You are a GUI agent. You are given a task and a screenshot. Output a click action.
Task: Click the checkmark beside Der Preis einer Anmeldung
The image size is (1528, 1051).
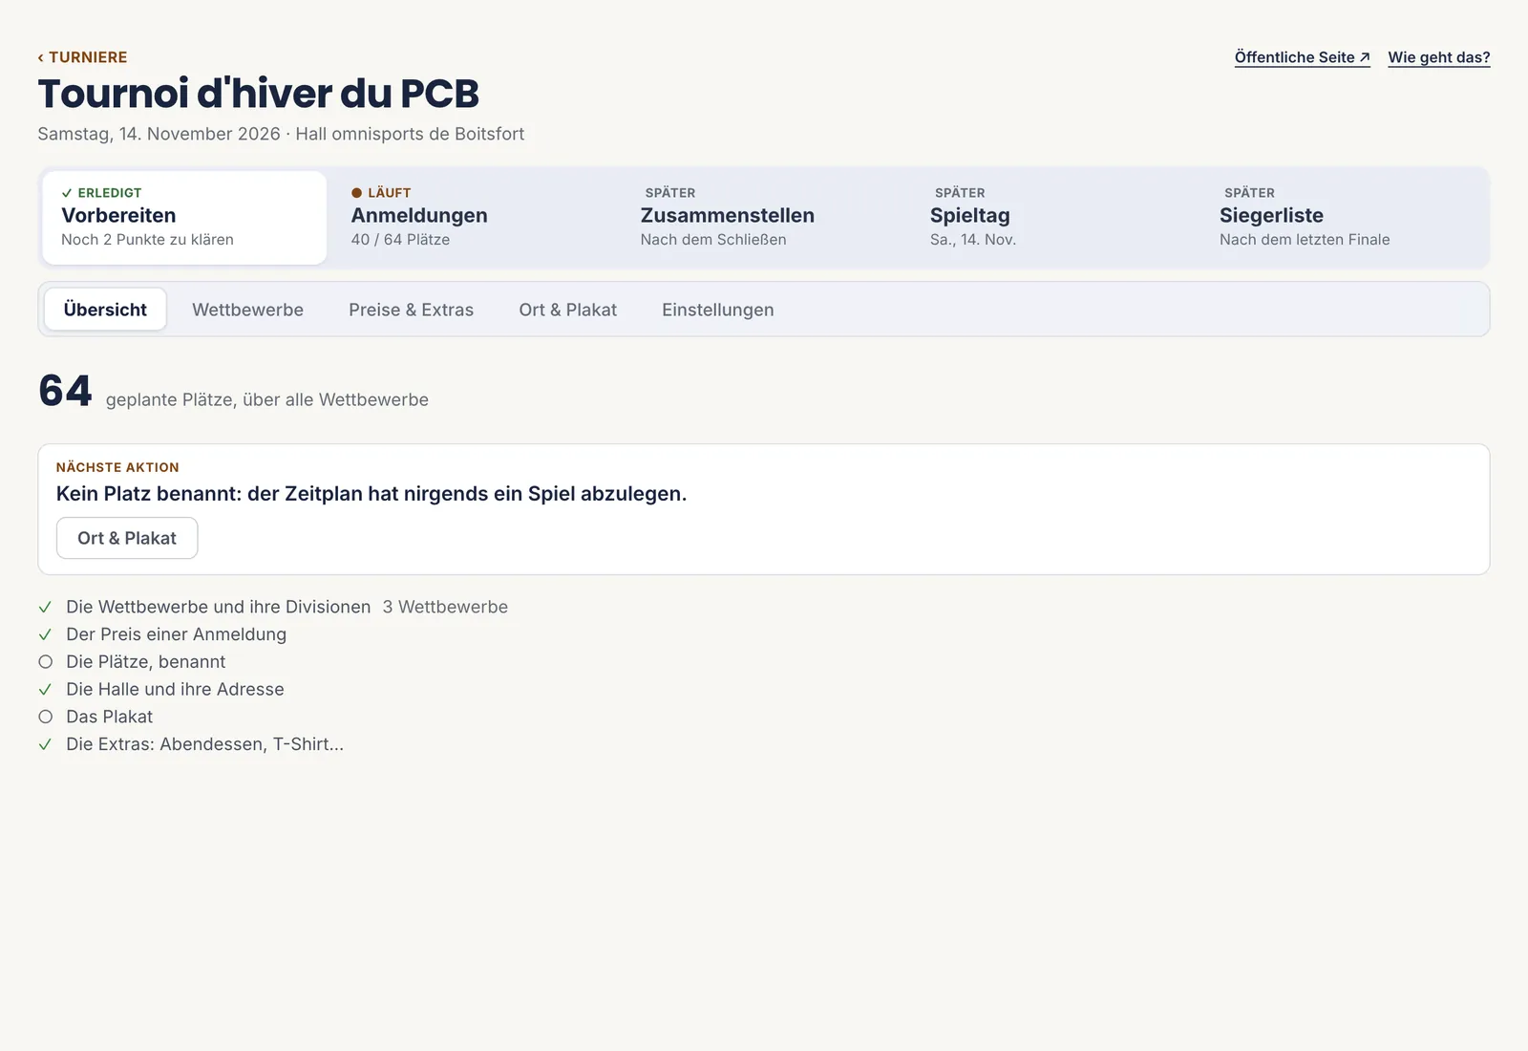click(45, 634)
